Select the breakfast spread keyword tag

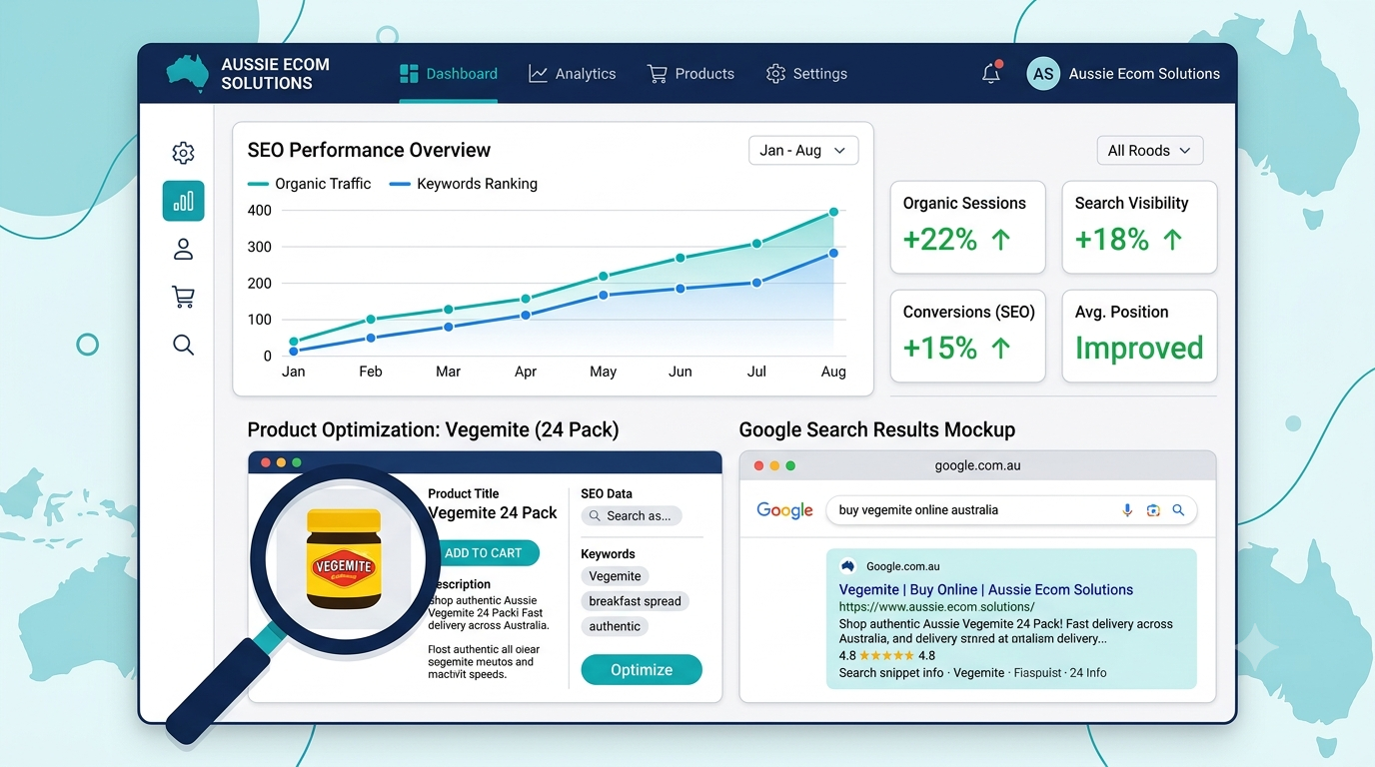pos(635,601)
